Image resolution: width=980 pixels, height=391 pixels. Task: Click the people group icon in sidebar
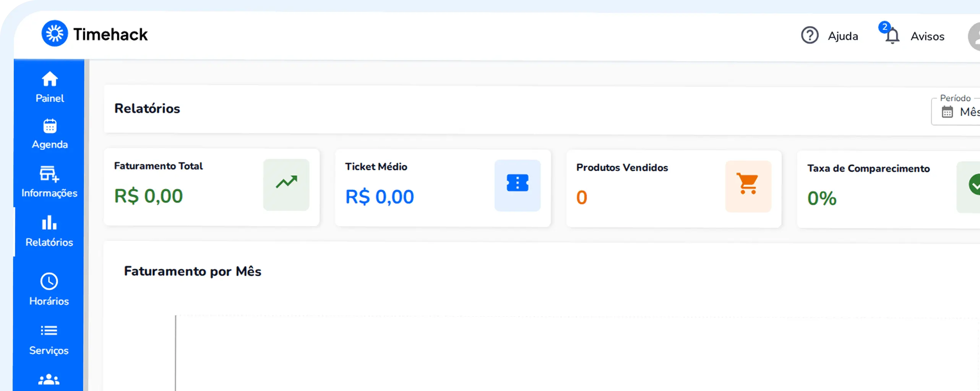49,380
